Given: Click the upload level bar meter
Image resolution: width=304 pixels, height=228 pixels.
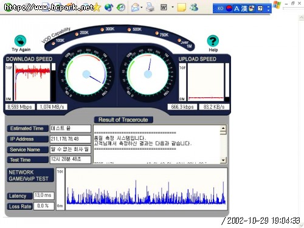Looking at the screenshot, I should click(227, 82).
